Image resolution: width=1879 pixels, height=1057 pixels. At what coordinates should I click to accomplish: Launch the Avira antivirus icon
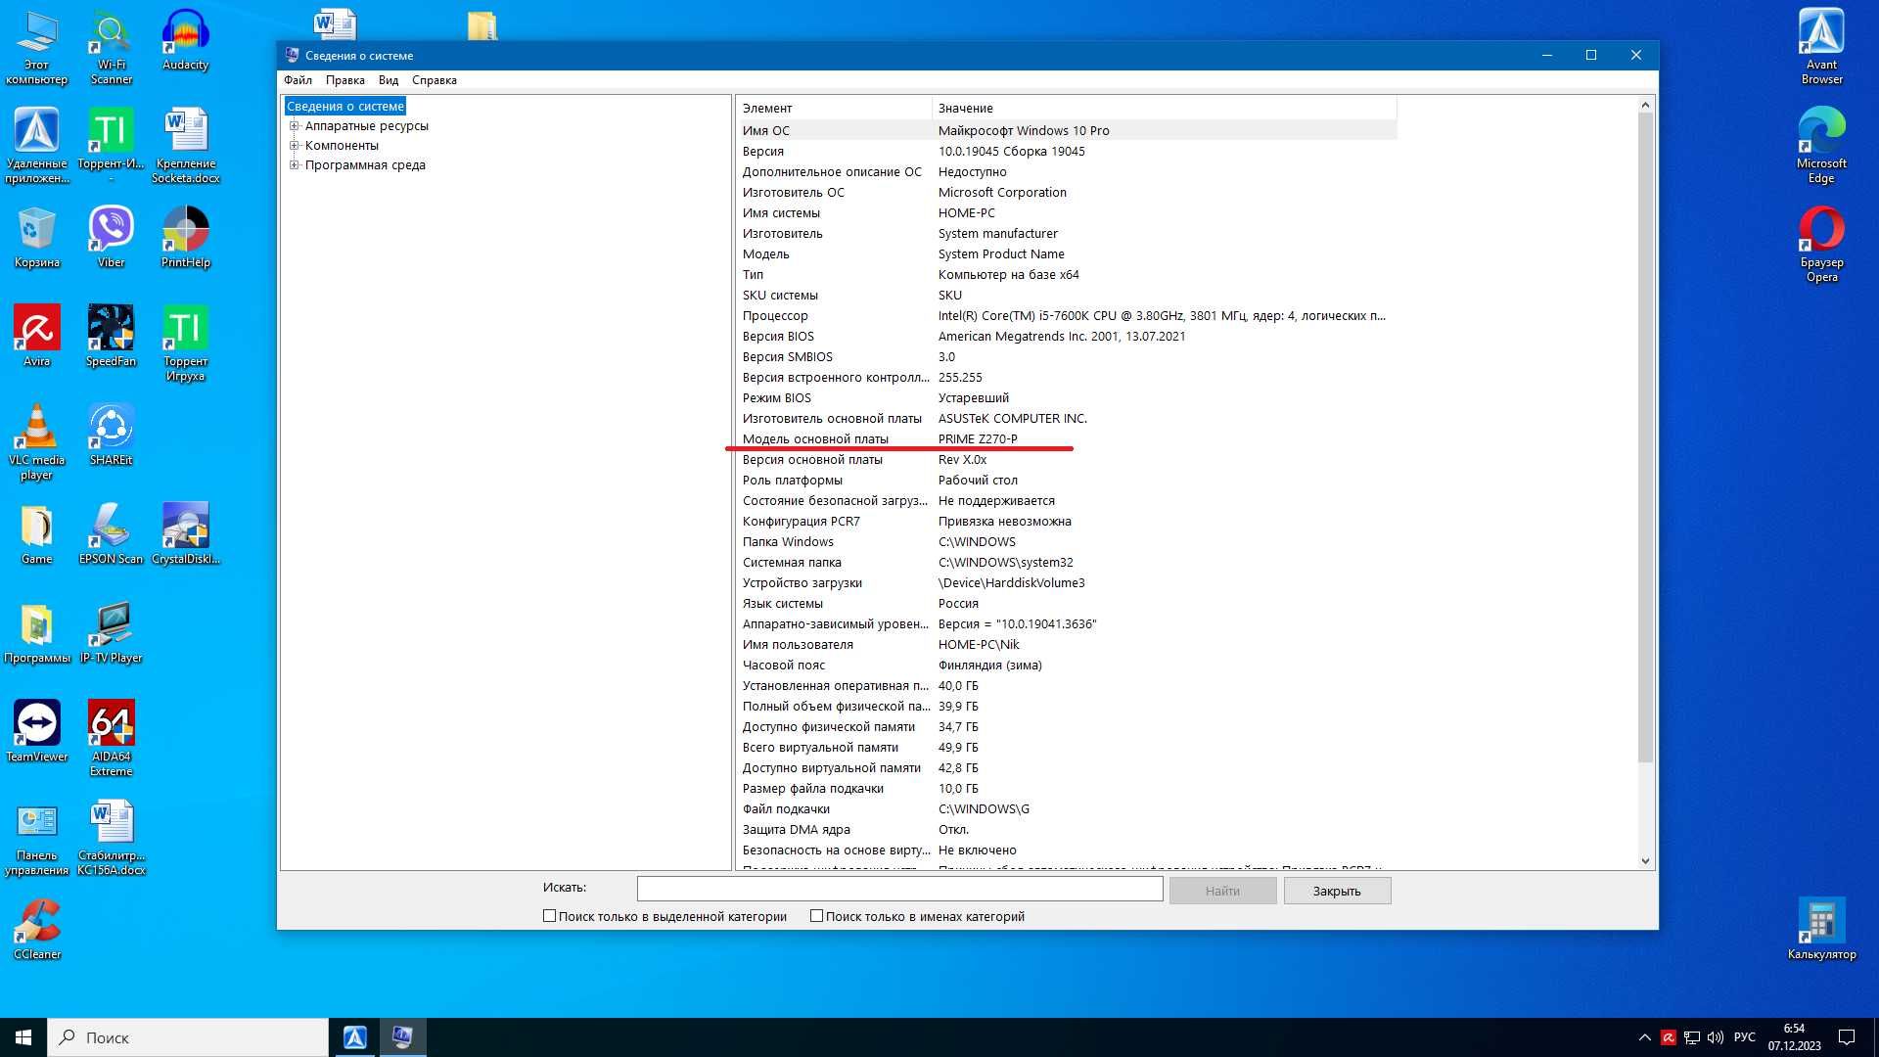[x=36, y=336]
